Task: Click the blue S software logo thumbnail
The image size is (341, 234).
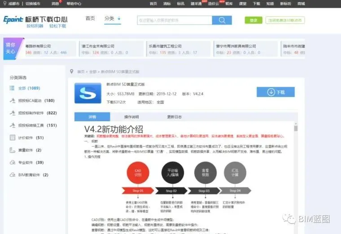Action: pyautogui.click(x=88, y=93)
